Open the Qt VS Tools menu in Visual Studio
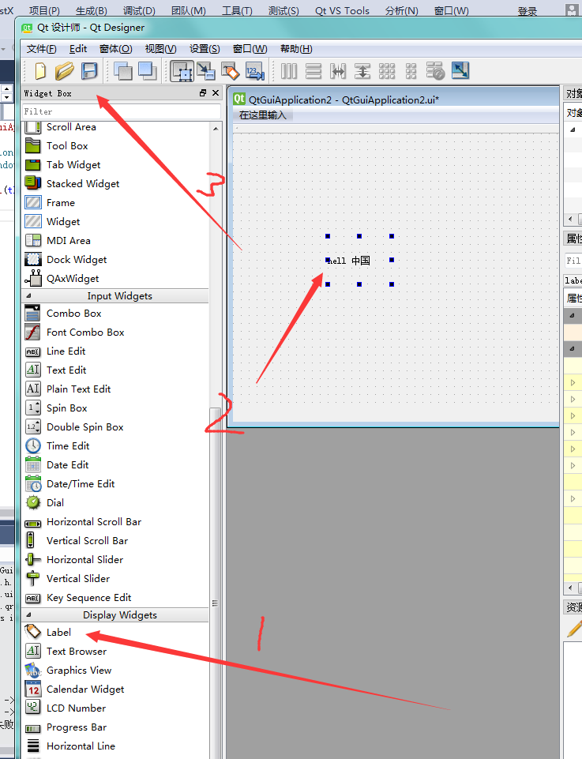 tap(342, 10)
